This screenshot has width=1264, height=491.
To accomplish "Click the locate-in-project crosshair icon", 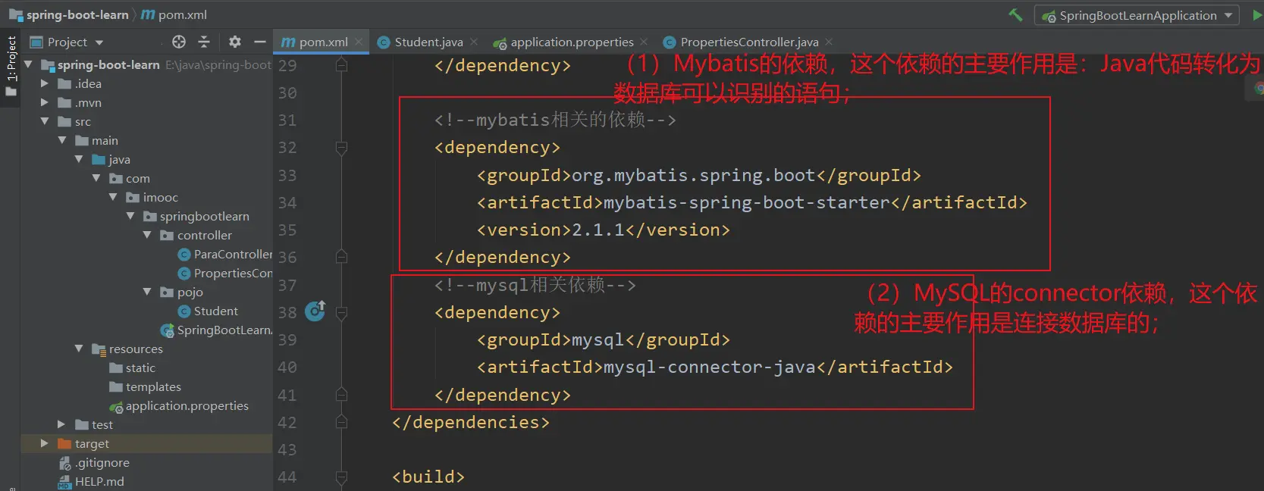I will coord(179,42).
